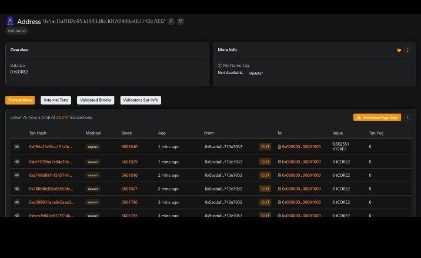Select the full address text at top
This screenshot has width=421, height=258.
tap(104, 21)
